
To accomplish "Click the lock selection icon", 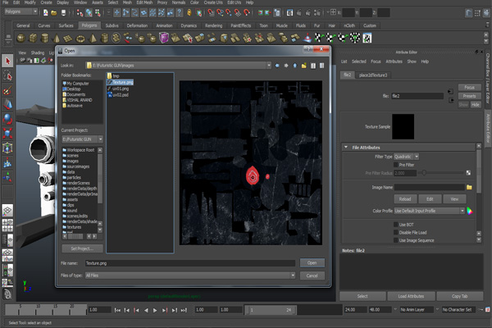I will 189,13.
